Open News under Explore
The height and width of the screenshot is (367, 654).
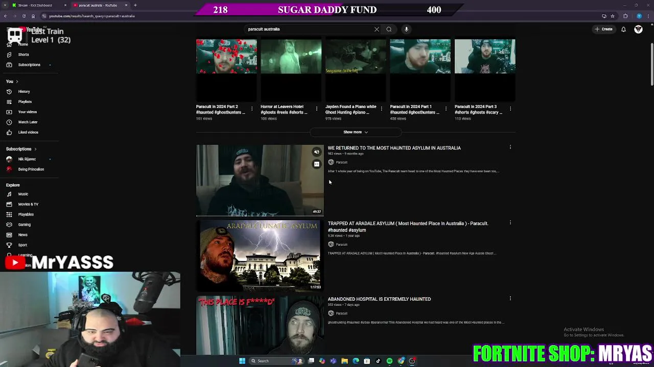[22, 235]
